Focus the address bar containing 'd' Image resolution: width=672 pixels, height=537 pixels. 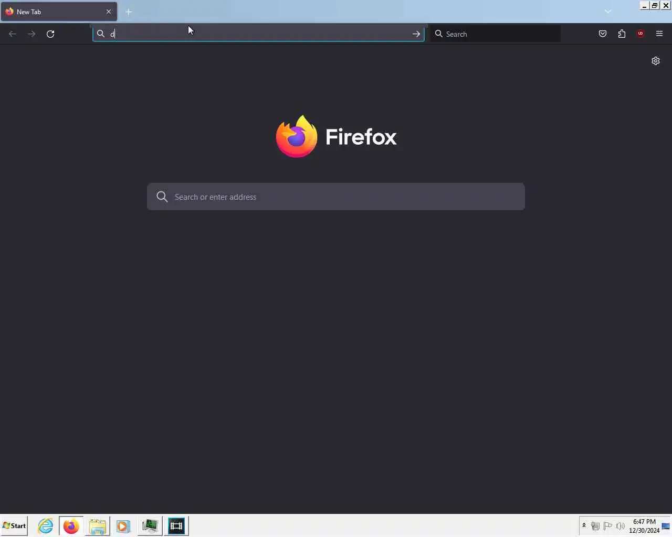258,34
